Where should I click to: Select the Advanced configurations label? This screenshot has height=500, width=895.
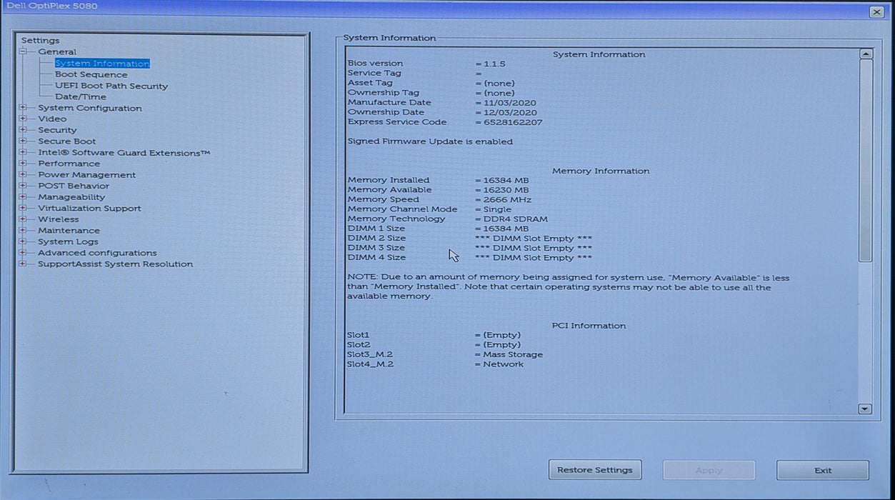tap(97, 253)
